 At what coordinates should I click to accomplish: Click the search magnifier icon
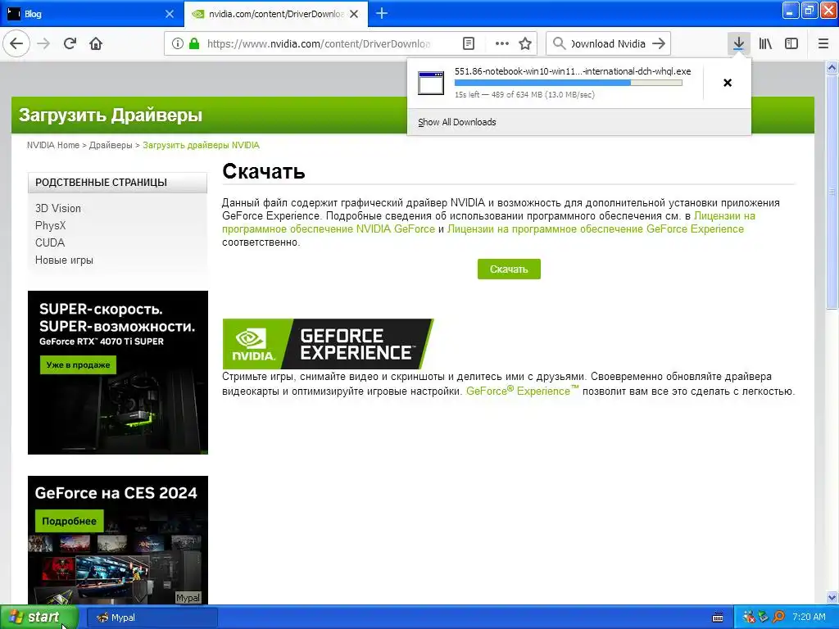559,43
